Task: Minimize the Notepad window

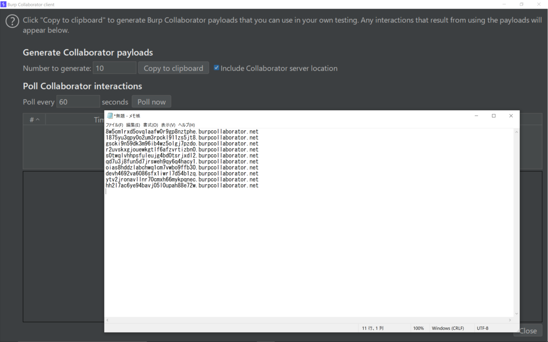Action: (476, 116)
